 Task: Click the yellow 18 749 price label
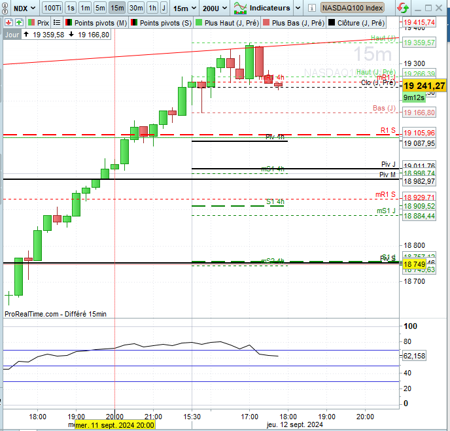click(414, 264)
